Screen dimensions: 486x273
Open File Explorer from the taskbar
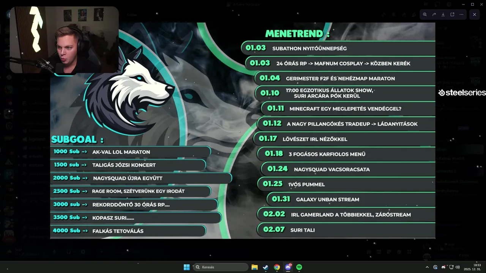click(255, 267)
